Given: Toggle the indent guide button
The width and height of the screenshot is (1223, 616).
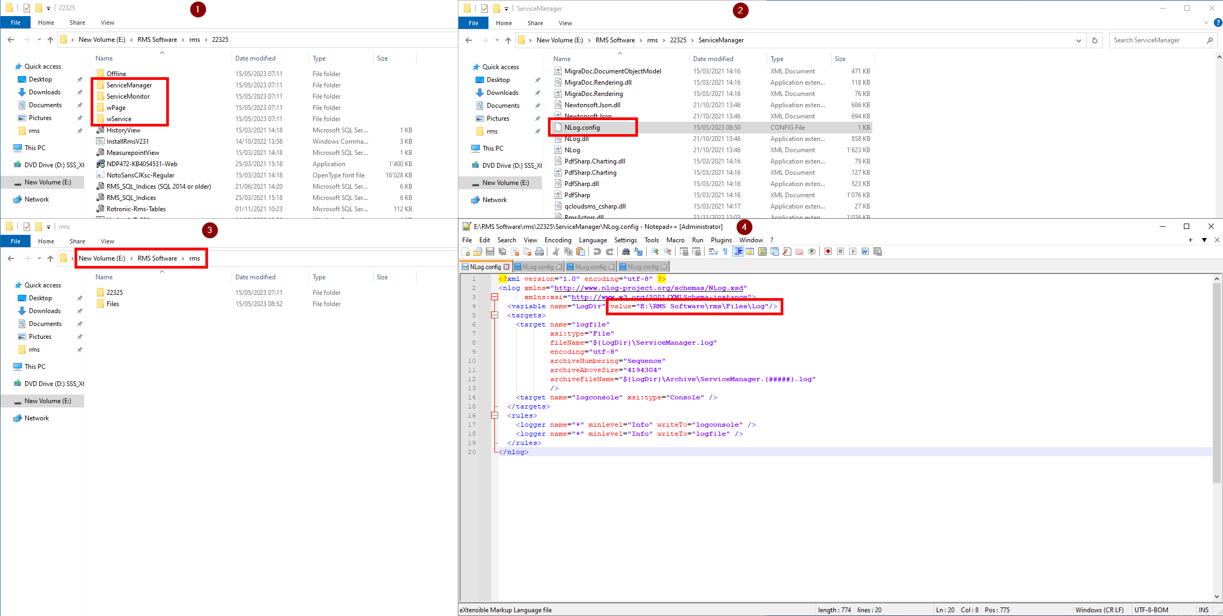Looking at the screenshot, I should [x=738, y=251].
